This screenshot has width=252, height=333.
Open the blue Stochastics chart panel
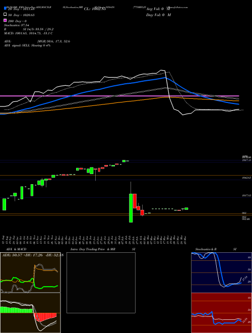click(x=221, y=272)
